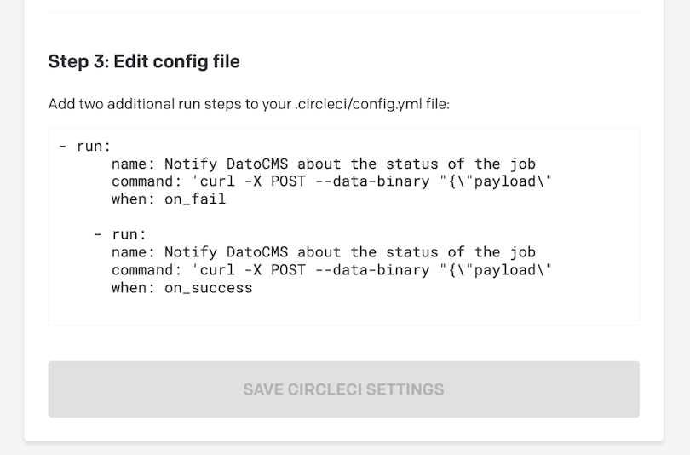Click '--data-binary' in the second command line

pyautogui.click(x=372, y=270)
